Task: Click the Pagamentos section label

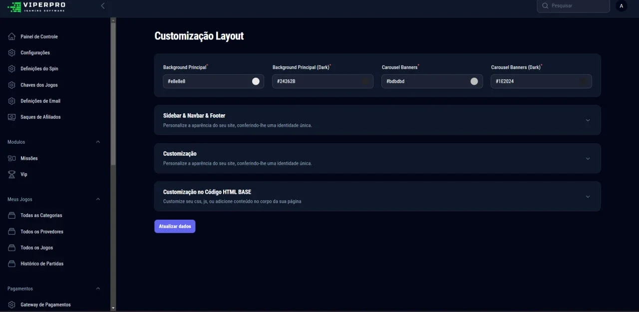Action: click(x=20, y=289)
